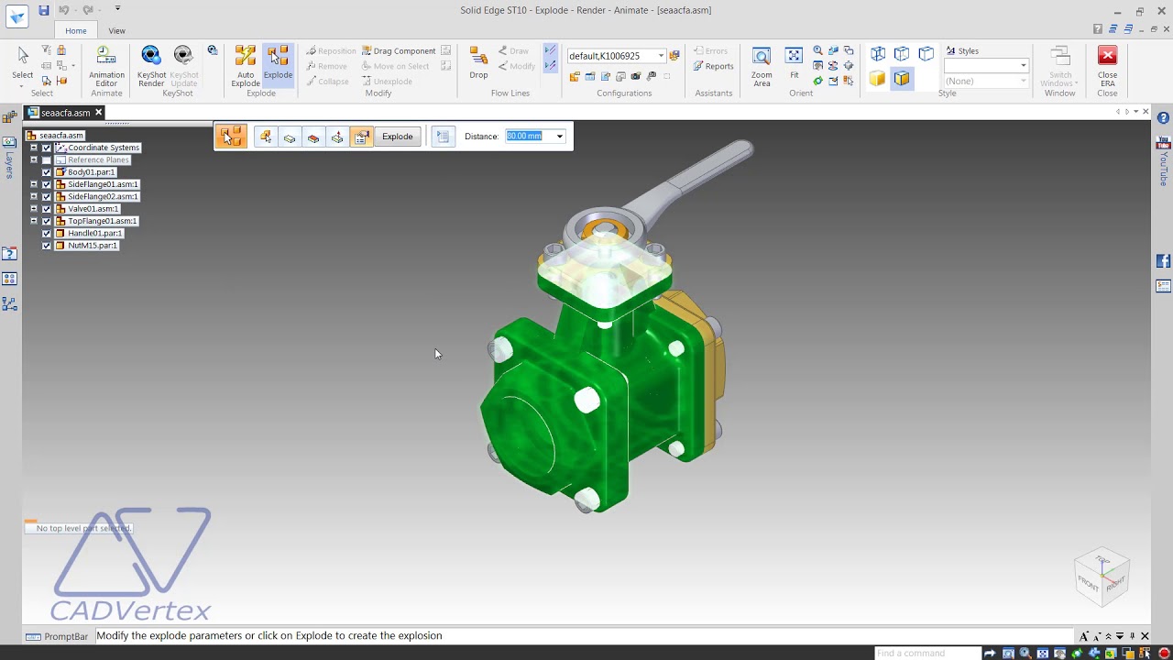Uncheck the Body01.par:1 checkbox
Viewport: 1173px width, 660px height.
47,172
